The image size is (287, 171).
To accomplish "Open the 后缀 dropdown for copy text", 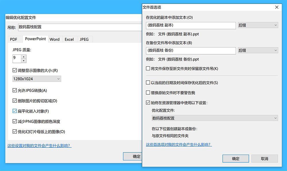I will [258, 25].
